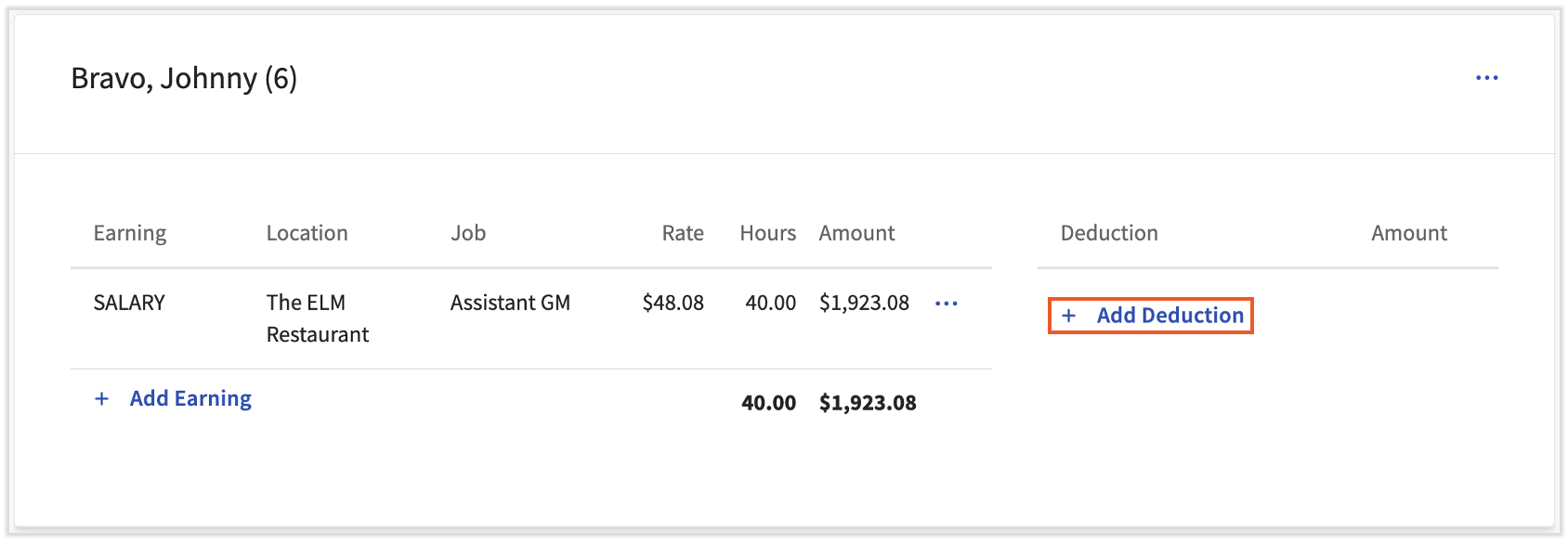Select the Bravo, Johnny (6) employee heading
This screenshot has height=544, width=1568.
tap(184, 79)
